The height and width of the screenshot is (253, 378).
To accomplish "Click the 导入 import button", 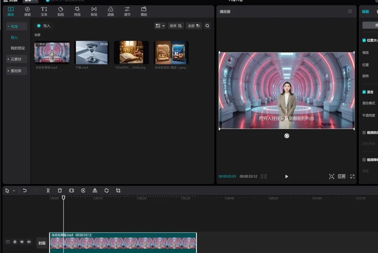I will point(44,26).
